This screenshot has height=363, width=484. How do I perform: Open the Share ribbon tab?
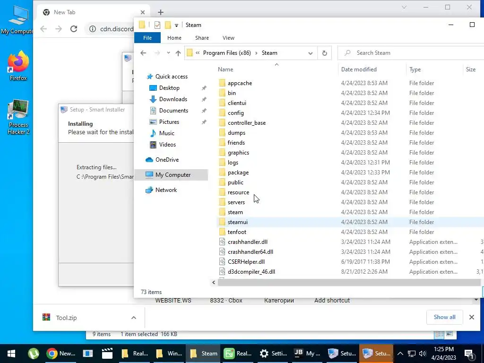(202, 38)
